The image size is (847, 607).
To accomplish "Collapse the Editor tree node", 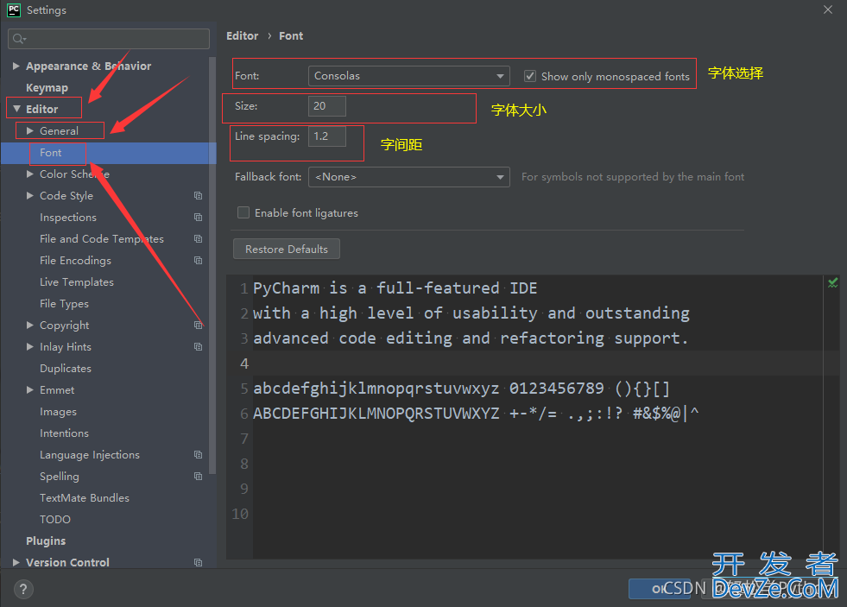I will (16, 109).
